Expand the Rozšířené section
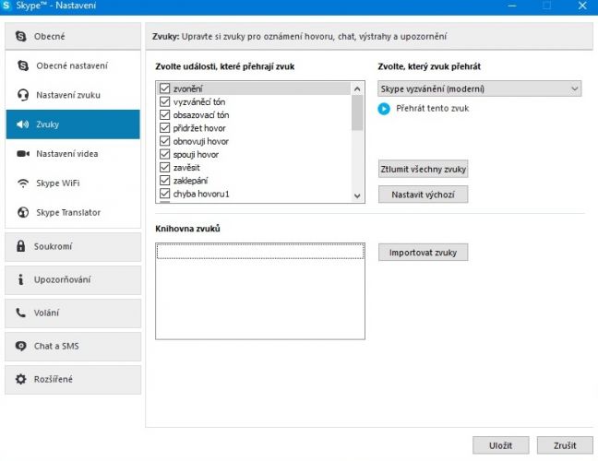Screen dimensions: 598x461 point(73,380)
